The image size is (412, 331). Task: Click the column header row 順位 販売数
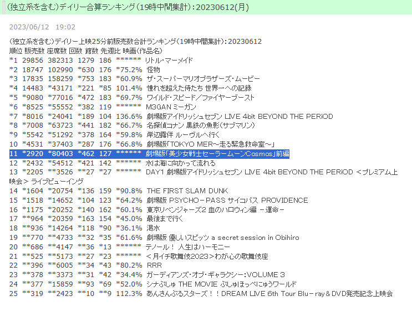pyautogui.click(x=86, y=51)
